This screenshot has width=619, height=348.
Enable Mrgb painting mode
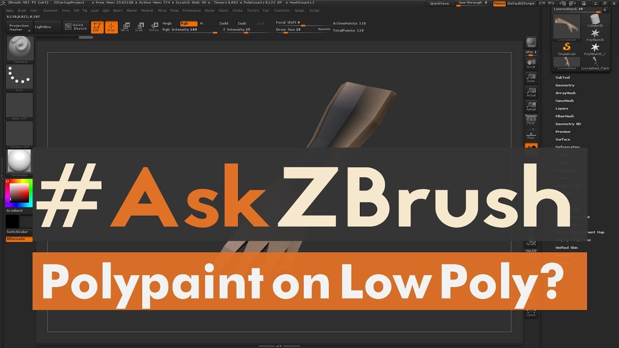[x=167, y=23]
